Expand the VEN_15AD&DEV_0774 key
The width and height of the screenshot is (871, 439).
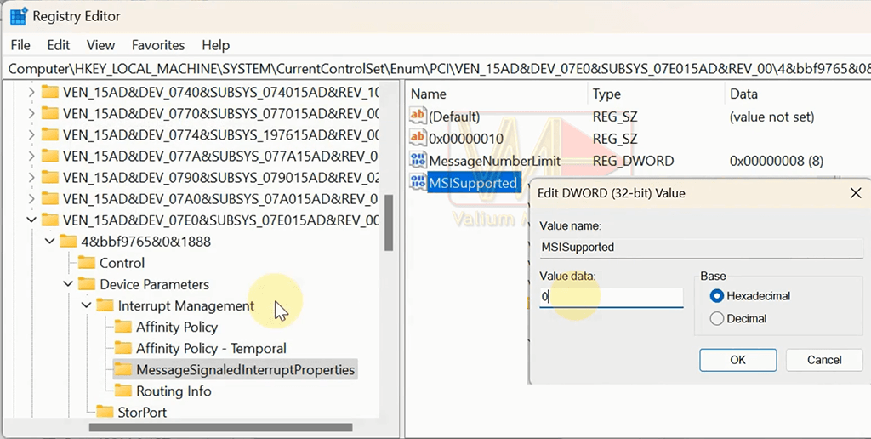point(31,134)
